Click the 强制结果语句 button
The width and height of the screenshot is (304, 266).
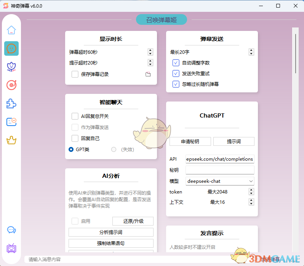111,243
